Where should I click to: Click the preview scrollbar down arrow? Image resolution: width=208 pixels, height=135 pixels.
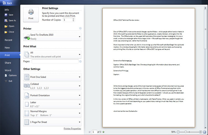click(205, 128)
